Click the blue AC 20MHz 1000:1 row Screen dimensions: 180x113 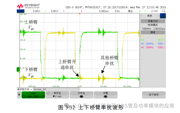tap(153, 44)
